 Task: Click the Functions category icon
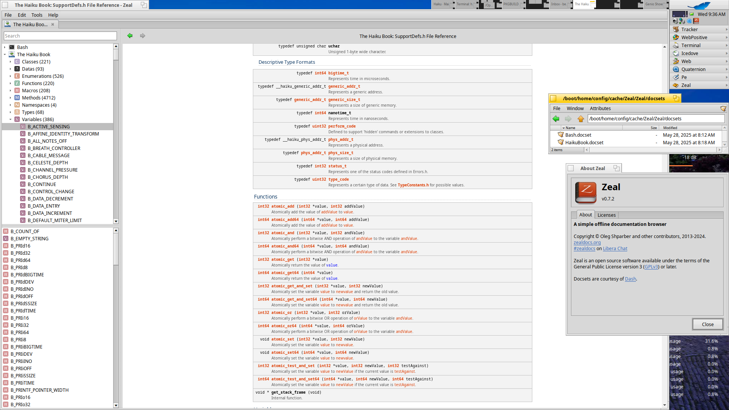pyautogui.click(x=17, y=84)
